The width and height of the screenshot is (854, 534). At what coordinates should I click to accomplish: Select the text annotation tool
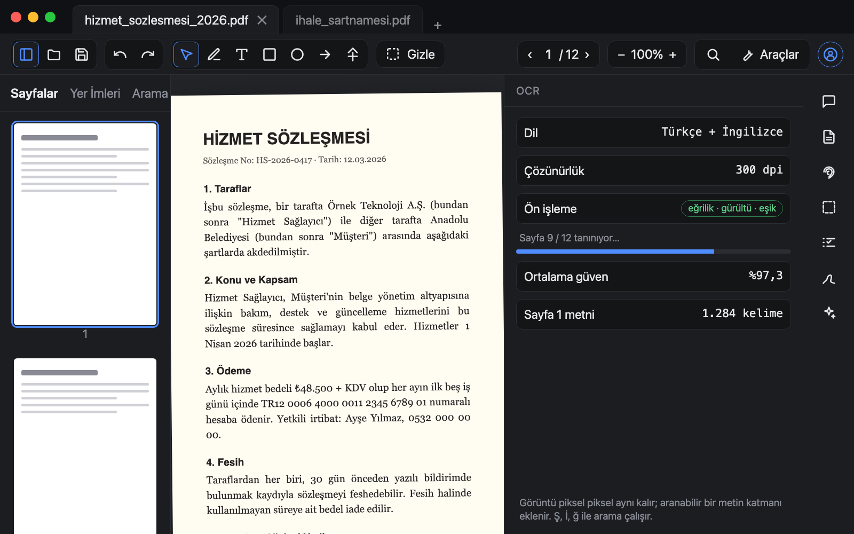coord(242,54)
